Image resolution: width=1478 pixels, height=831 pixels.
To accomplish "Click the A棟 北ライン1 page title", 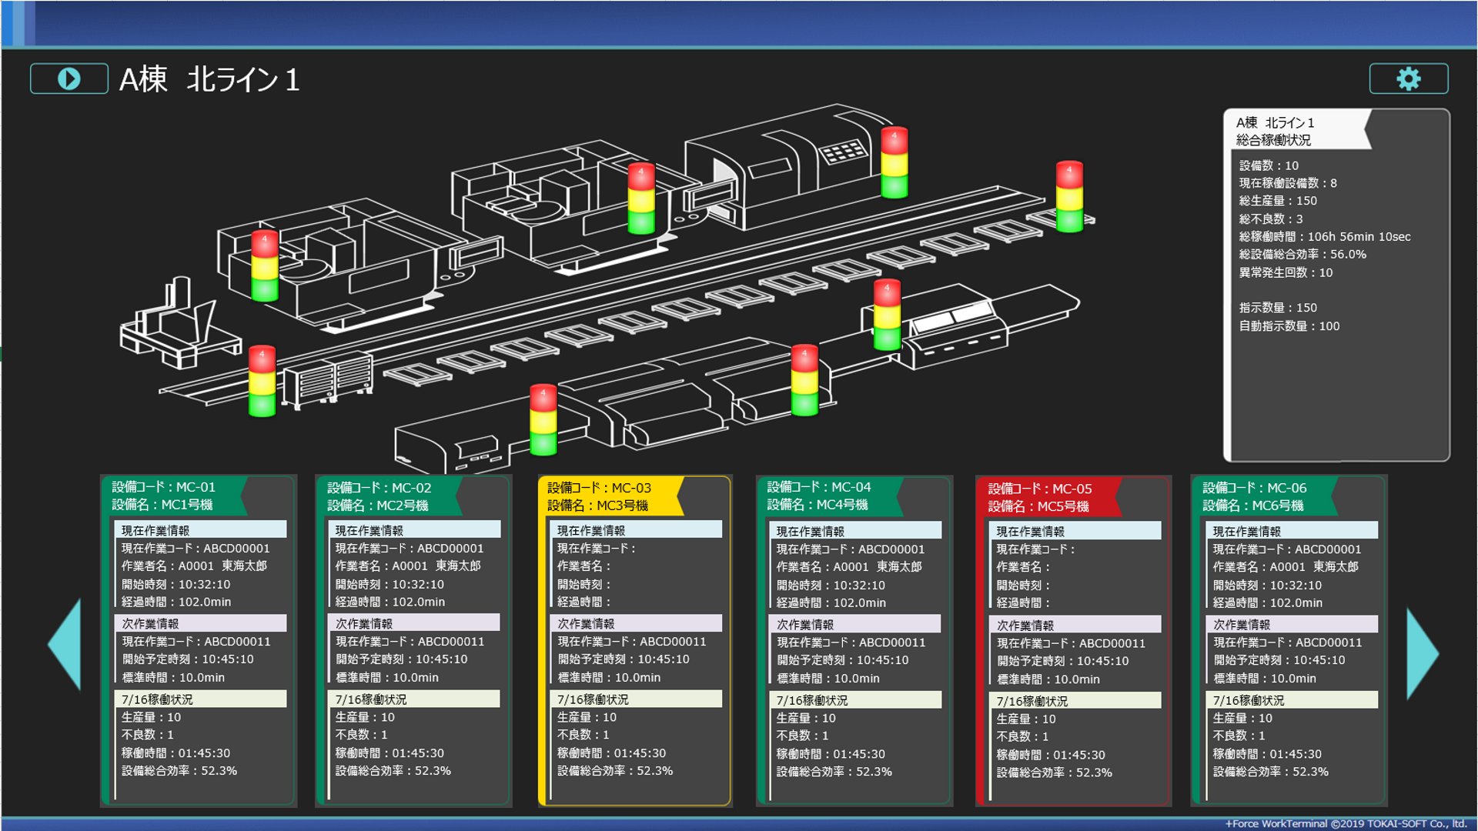I will point(209,79).
